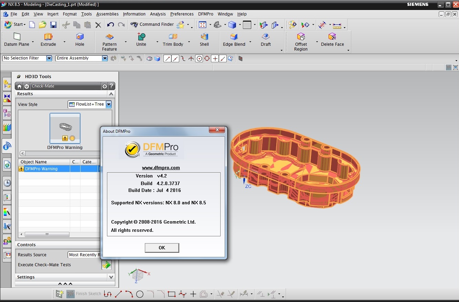The height and width of the screenshot is (302, 459).
Task: Open the DFMPro menu
Action: click(x=206, y=14)
